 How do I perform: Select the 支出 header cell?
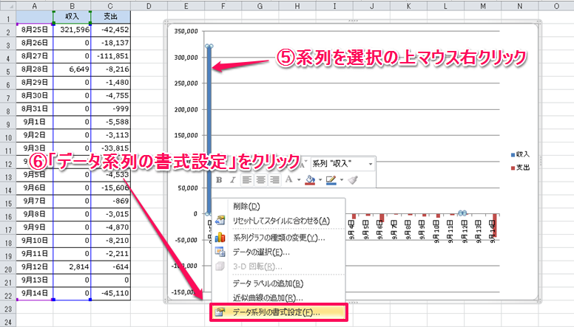tap(111, 17)
